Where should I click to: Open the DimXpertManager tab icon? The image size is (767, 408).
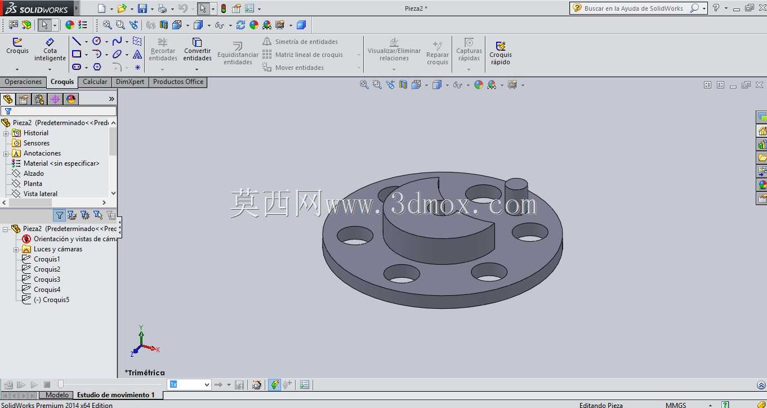point(55,99)
